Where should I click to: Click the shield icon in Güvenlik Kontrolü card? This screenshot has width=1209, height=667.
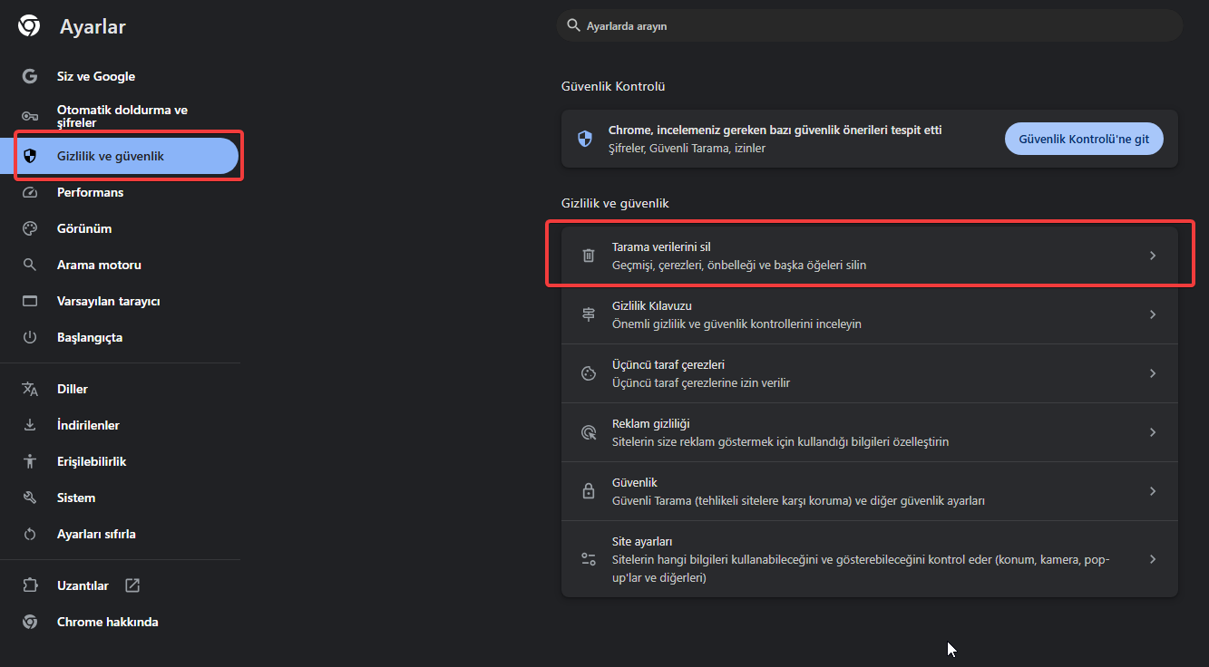[x=585, y=139]
